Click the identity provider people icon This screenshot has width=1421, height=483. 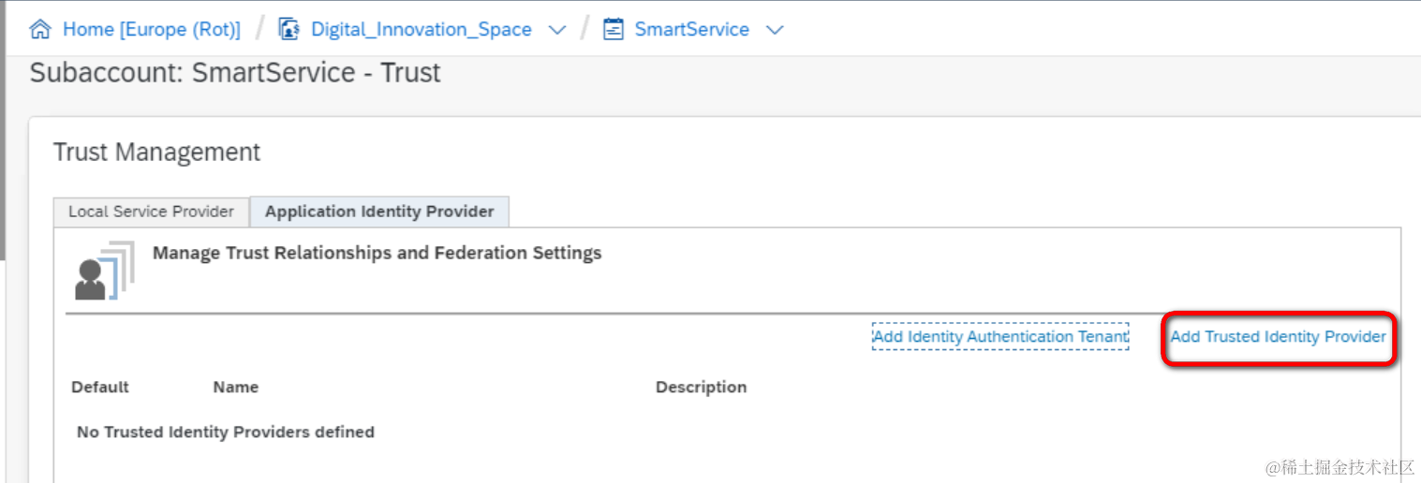[104, 271]
